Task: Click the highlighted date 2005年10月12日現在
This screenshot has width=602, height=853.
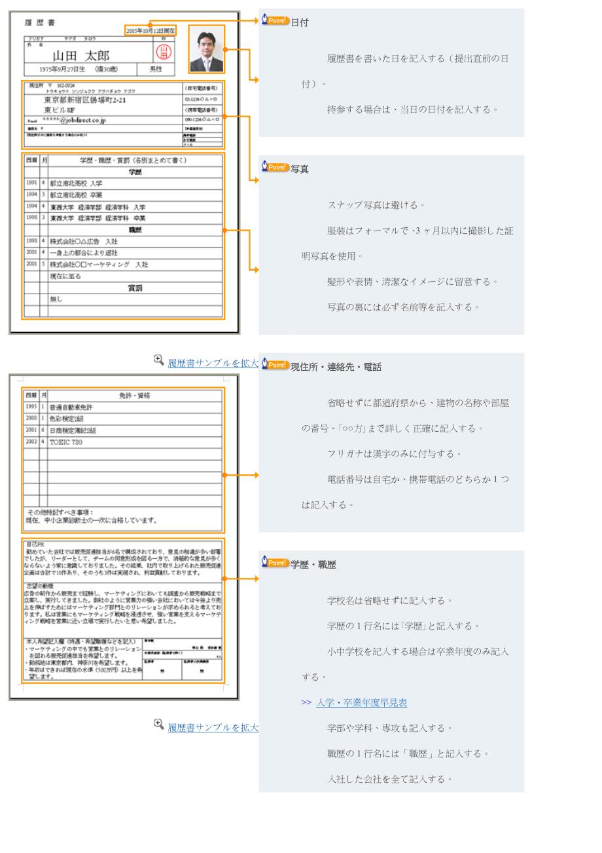Action: (x=150, y=31)
